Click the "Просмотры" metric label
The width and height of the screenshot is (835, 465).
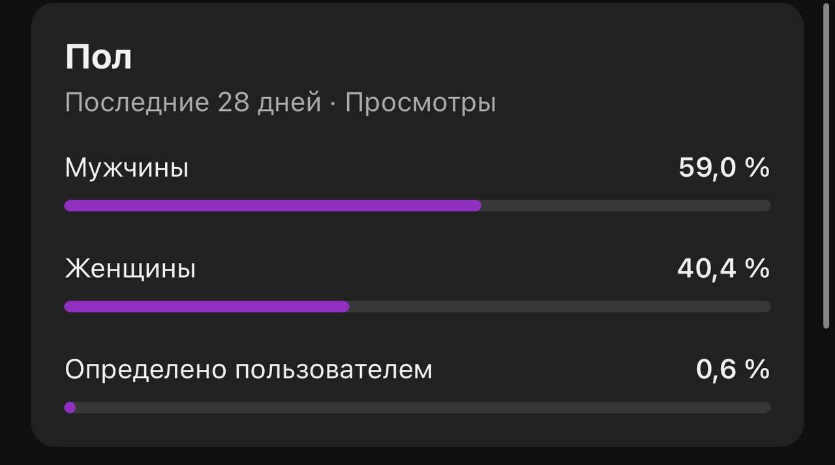[421, 102]
